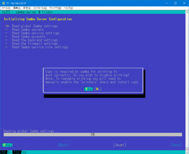
Task: Click the Next button
Action: (x=176, y=145)
